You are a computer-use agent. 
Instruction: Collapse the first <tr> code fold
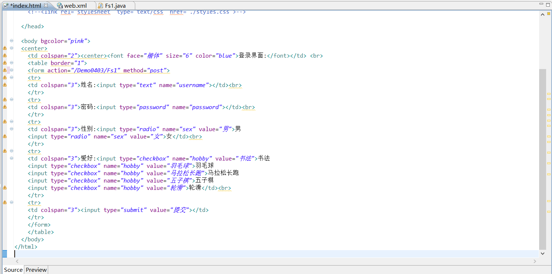(x=11, y=77)
